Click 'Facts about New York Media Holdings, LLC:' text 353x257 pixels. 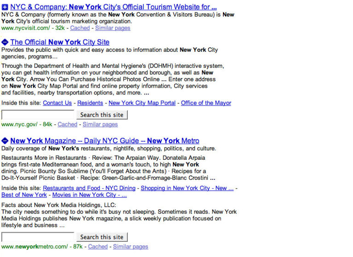59,205
